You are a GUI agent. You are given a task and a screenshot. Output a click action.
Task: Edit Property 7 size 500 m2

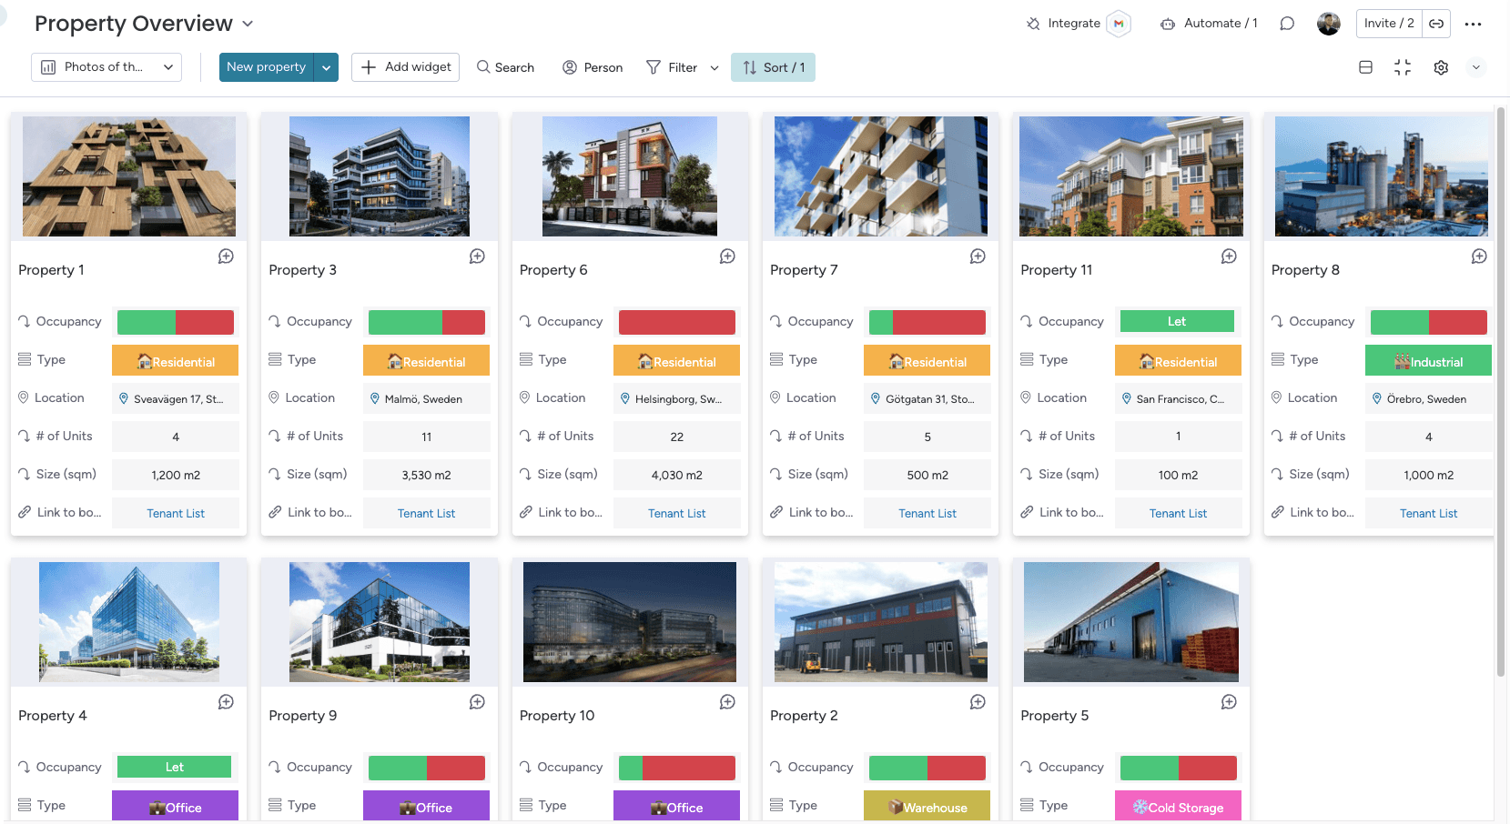927,476
